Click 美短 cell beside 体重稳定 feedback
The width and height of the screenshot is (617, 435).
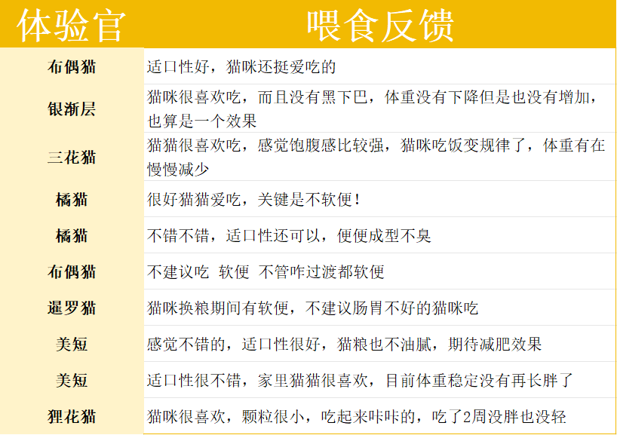[72, 380]
